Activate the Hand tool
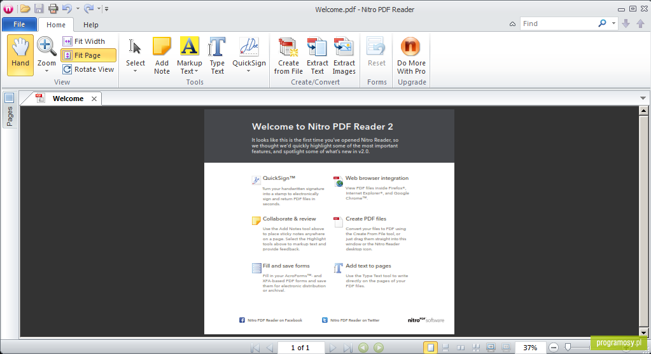Screen dimensions: 651x354 click(20, 55)
